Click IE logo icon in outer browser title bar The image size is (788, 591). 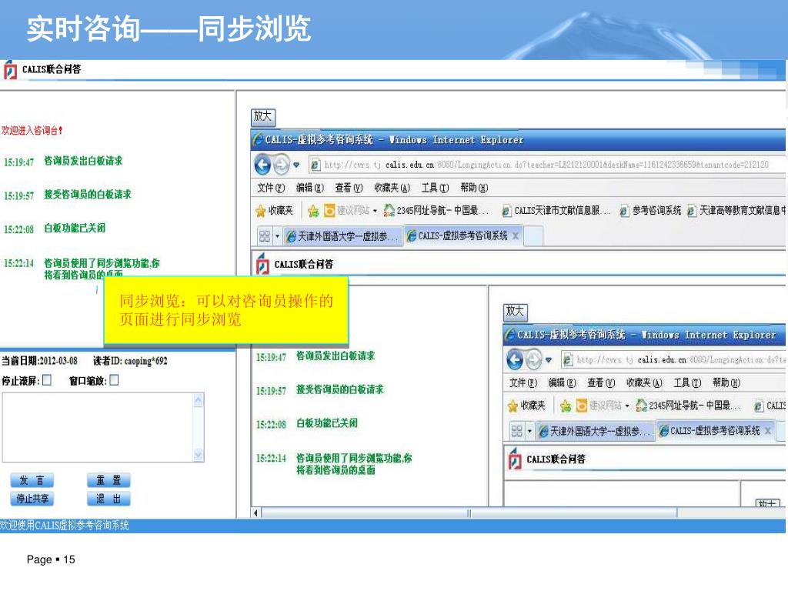tap(258, 140)
